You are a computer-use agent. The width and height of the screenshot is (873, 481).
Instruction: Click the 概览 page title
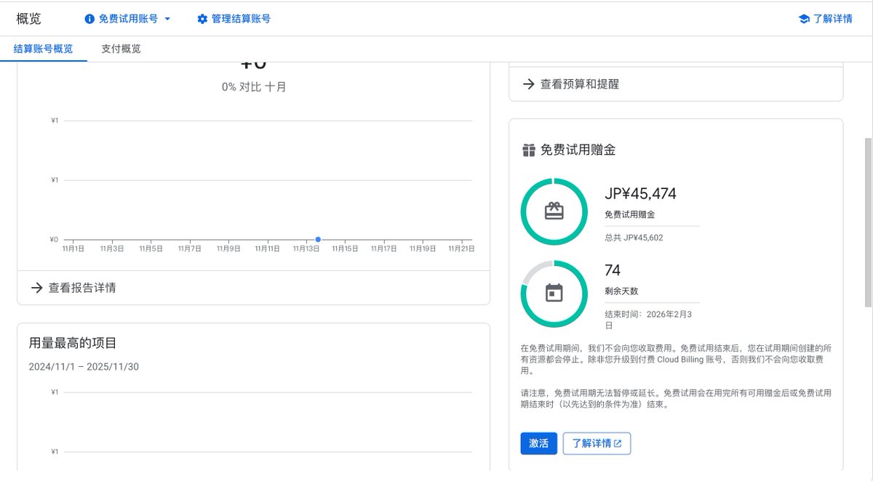(28, 19)
